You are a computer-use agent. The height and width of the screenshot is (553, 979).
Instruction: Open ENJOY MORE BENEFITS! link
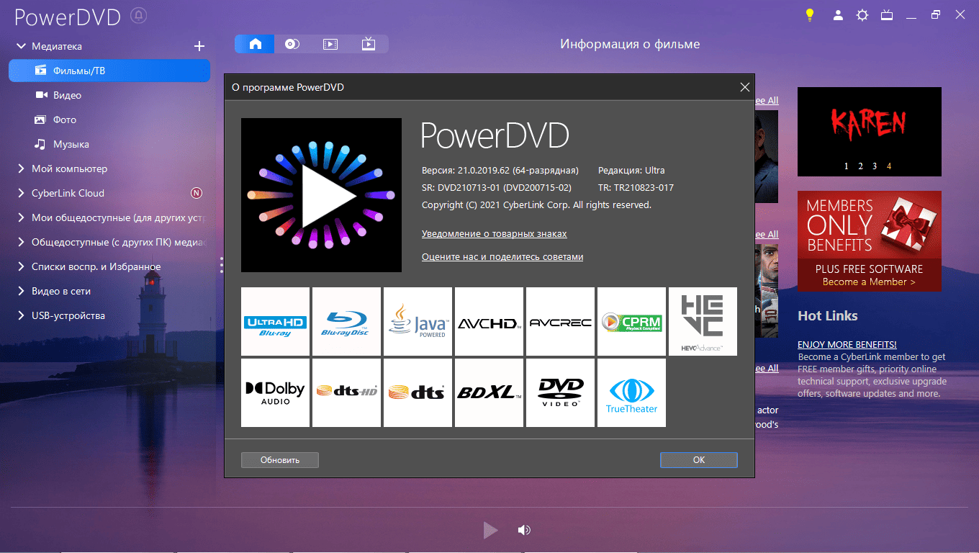click(x=847, y=345)
